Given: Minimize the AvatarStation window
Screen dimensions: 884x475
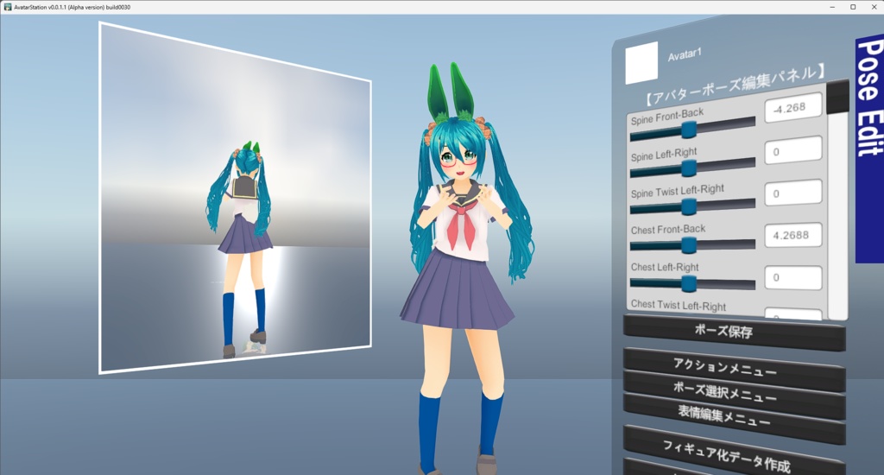Looking at the screenshot, I should point(833,7).
